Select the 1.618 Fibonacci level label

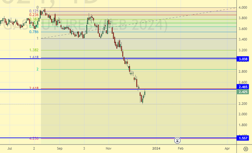(x=34, y=58)
